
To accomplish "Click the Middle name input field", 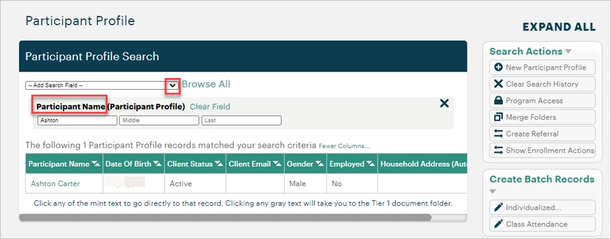I will [159, 120].
